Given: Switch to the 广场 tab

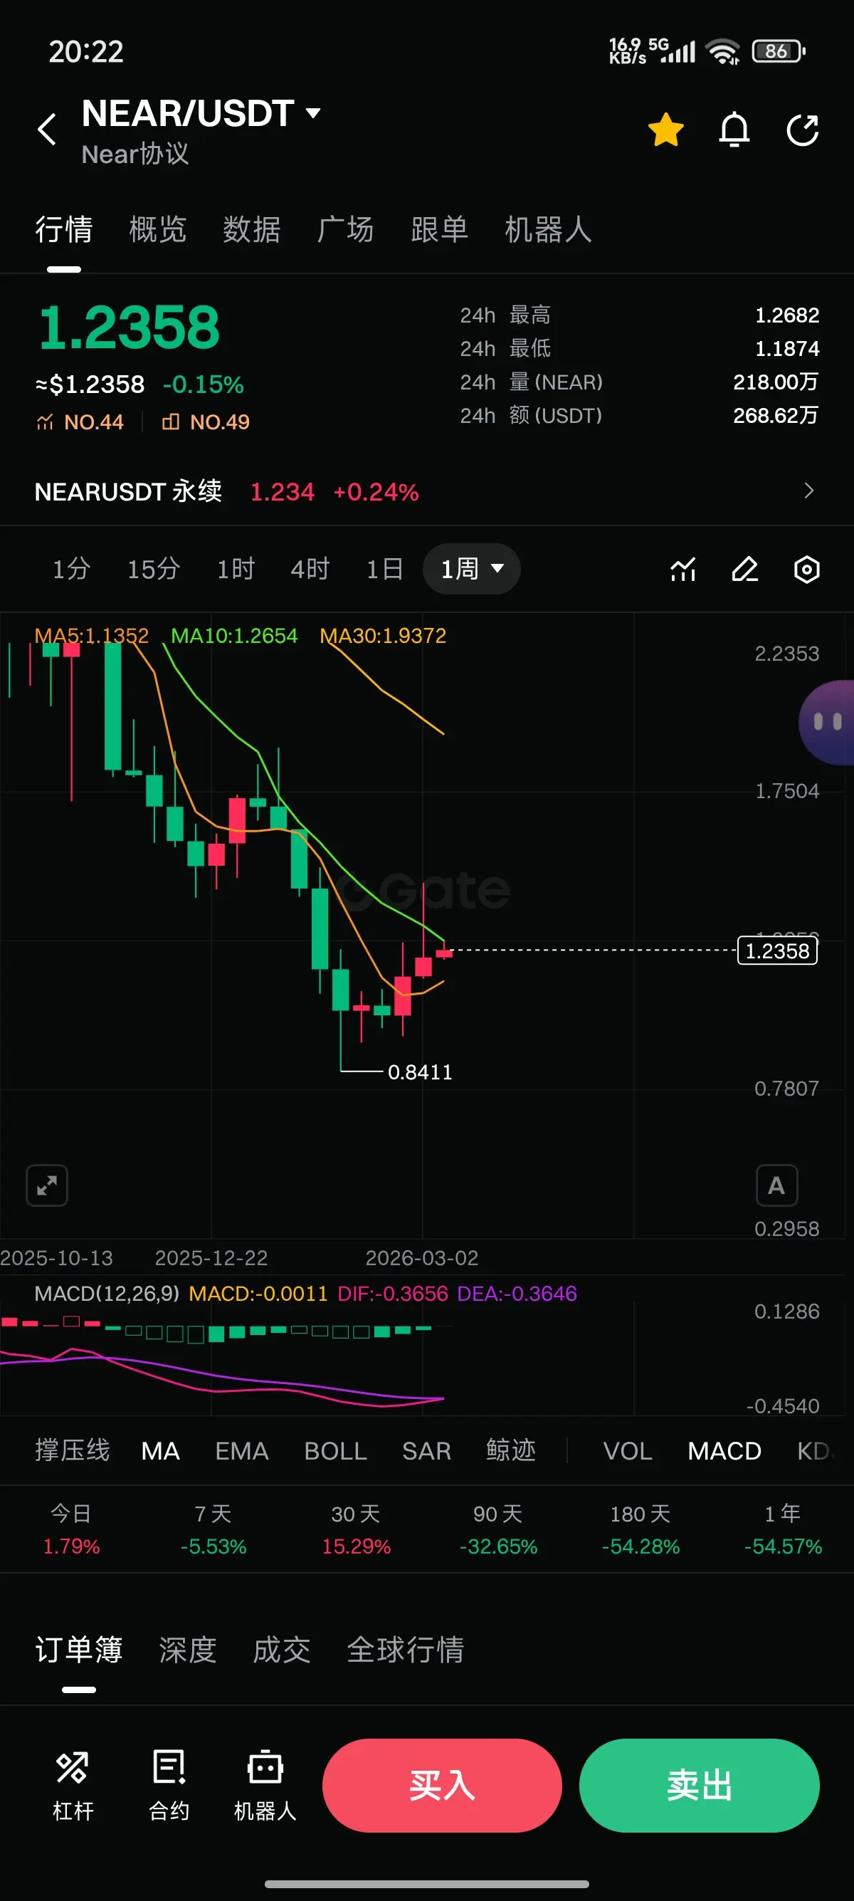Looking at the screenshot, I should tap(346, 229).
